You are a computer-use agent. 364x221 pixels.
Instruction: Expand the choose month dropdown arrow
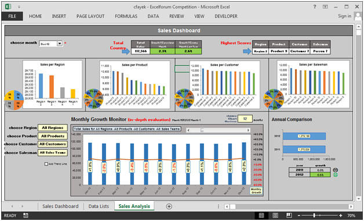click(60, 43)
